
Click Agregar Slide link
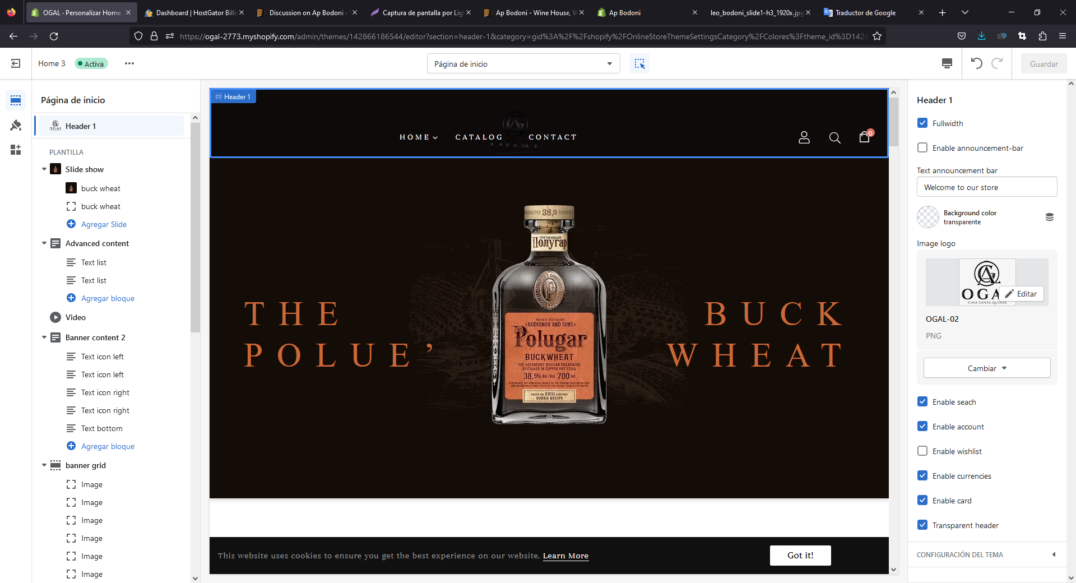[x=104, y=224]
